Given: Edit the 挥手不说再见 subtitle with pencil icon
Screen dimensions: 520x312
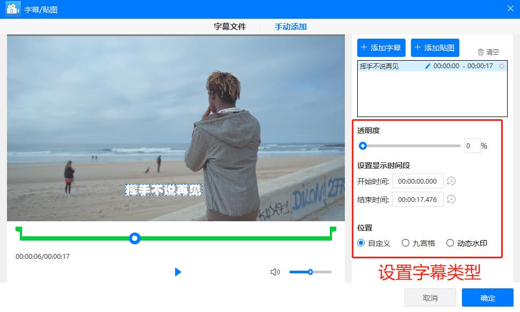Looking at the screenshot, I should tap(428, 66).
